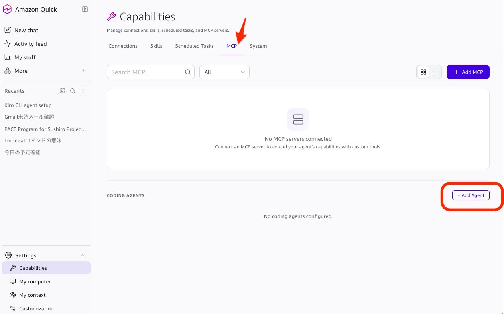Viewport: 504px width, 314px height.
Task: Click the Add Agent button
Action: (x=471, y=195)
